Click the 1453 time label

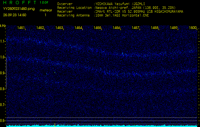point(59,28)
